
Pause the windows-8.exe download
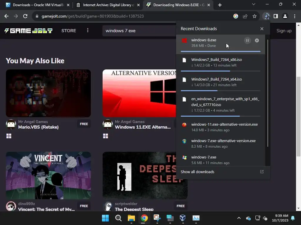pos(248,40)
